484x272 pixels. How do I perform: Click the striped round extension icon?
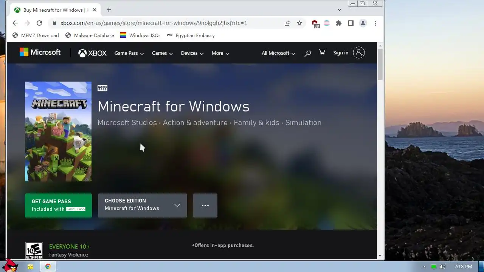pos(327,23)
